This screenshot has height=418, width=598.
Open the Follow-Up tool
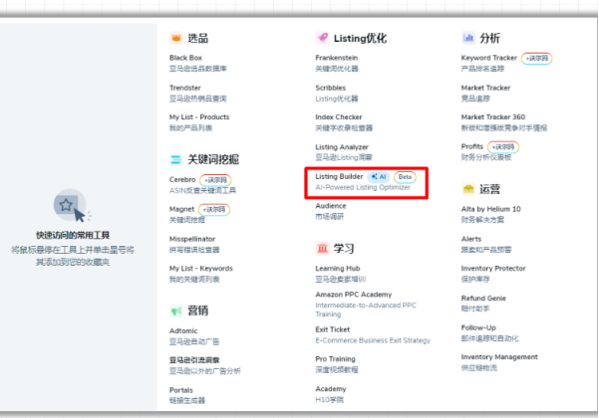click(x=478, y=327)
